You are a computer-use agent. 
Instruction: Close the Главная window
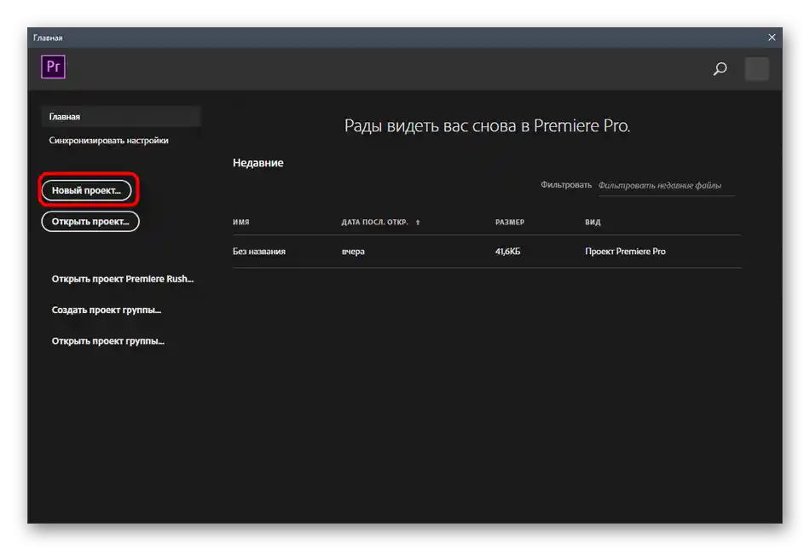coord(772,38)
